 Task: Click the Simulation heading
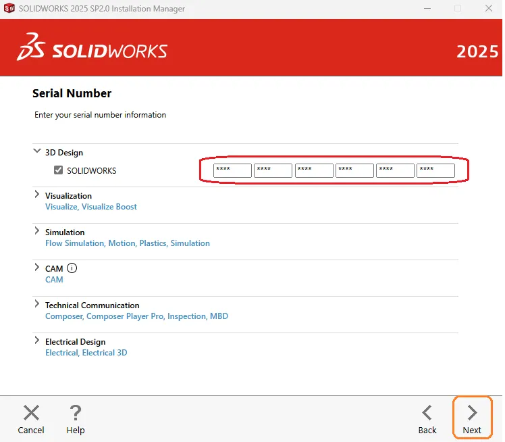coord(65,232)
